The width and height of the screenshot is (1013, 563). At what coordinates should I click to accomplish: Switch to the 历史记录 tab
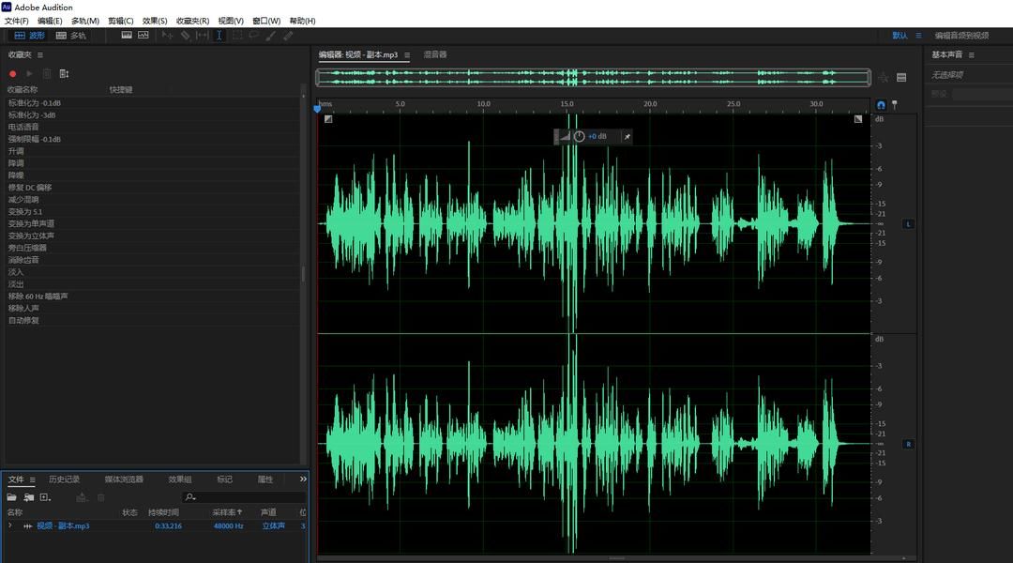click(x=64, y=479)
